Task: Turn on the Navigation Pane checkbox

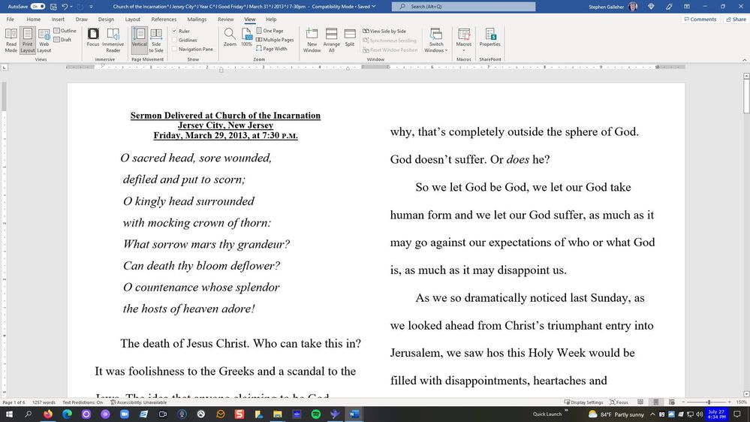Action: point(175,49)
